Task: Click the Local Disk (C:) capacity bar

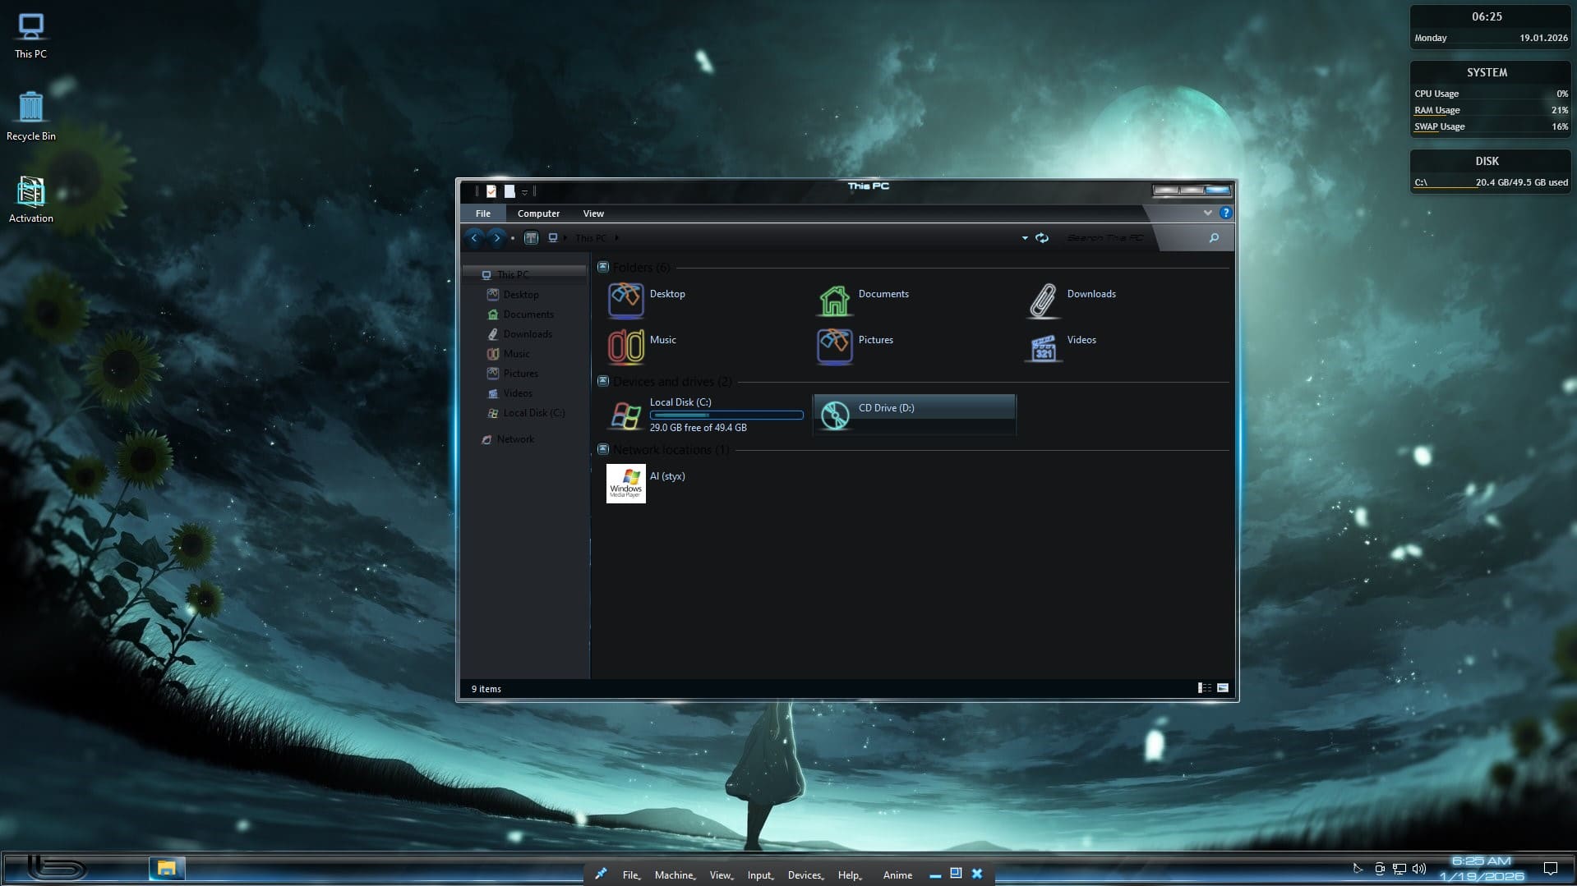Action: pos(726,415)
